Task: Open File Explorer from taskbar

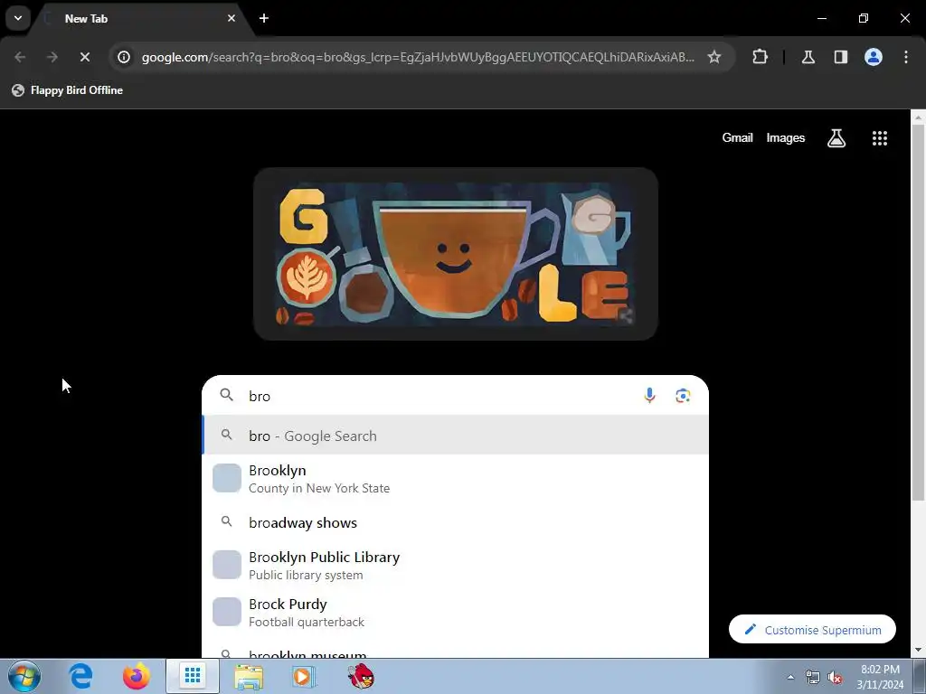Action: pos(249,676)
